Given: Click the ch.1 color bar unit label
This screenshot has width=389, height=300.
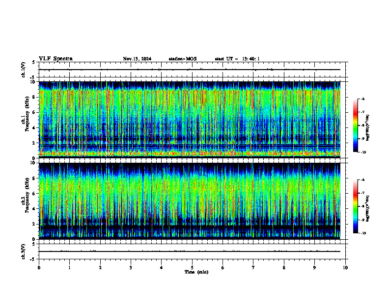Looking at the screenshot, I should pos(368,128).
